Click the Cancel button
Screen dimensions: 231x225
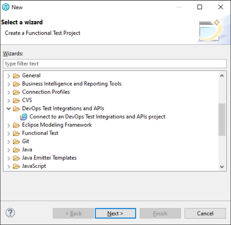coord(205,213)
